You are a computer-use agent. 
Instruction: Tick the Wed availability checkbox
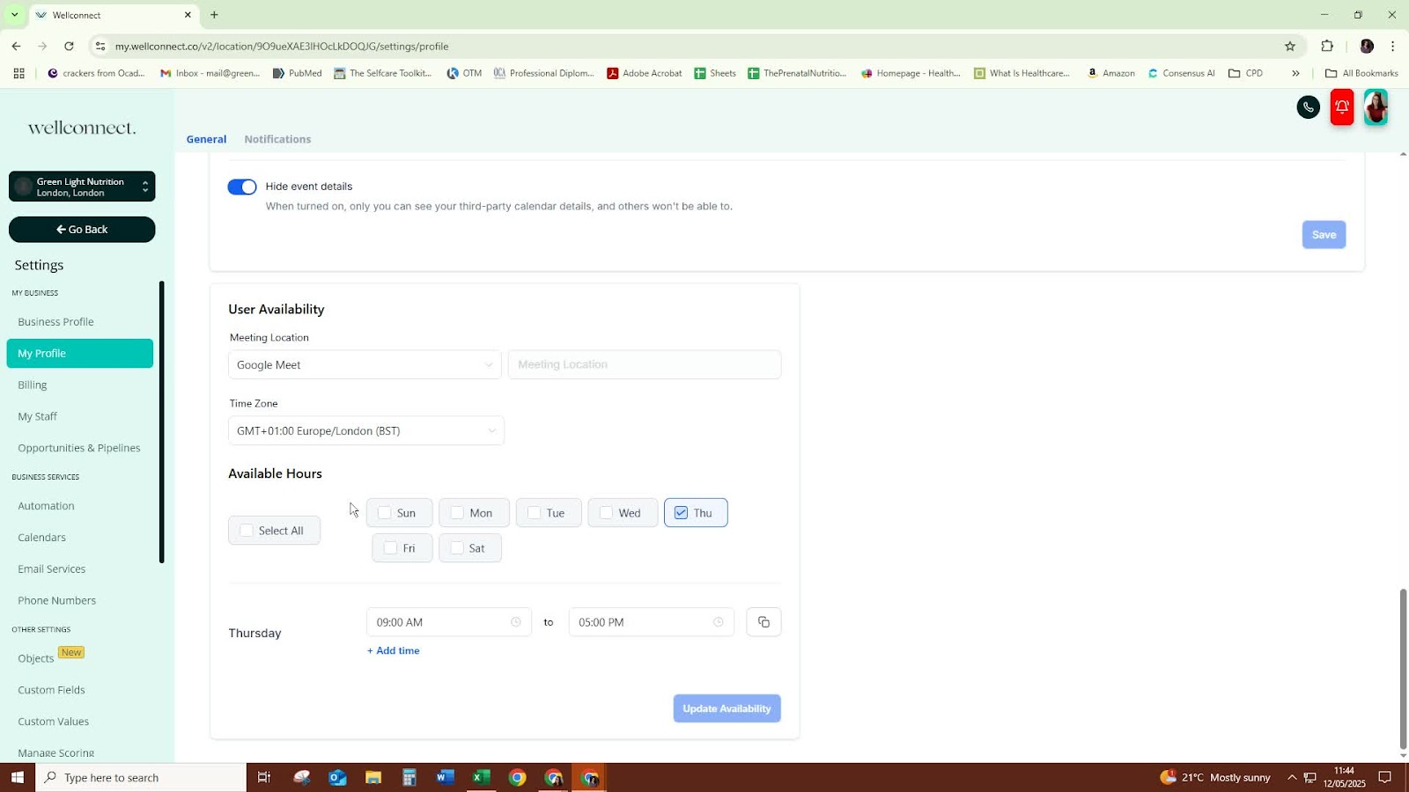click(606, 513)
